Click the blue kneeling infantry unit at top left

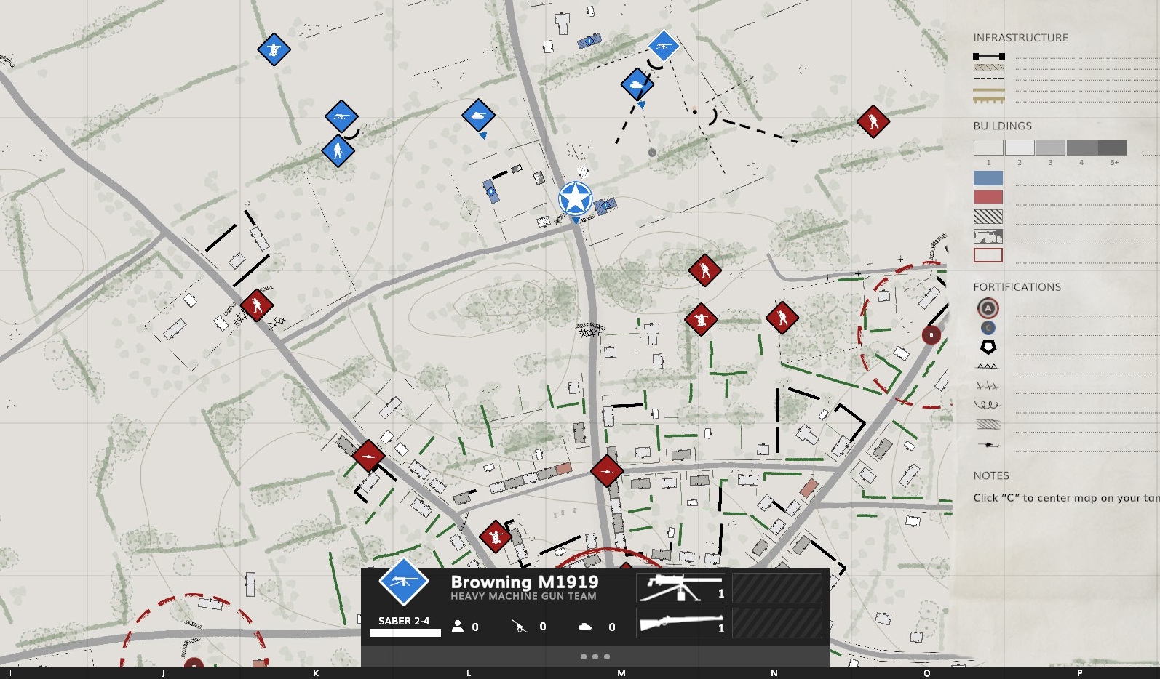(x=274, y=49)
